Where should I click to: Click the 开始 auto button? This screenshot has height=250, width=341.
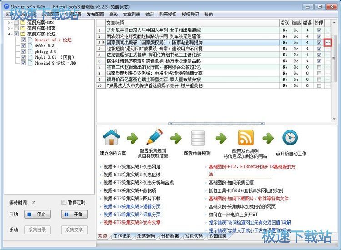(75, 215)
